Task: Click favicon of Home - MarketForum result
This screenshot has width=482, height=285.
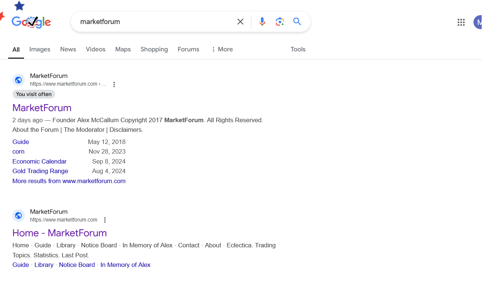Action: (18, 216)
